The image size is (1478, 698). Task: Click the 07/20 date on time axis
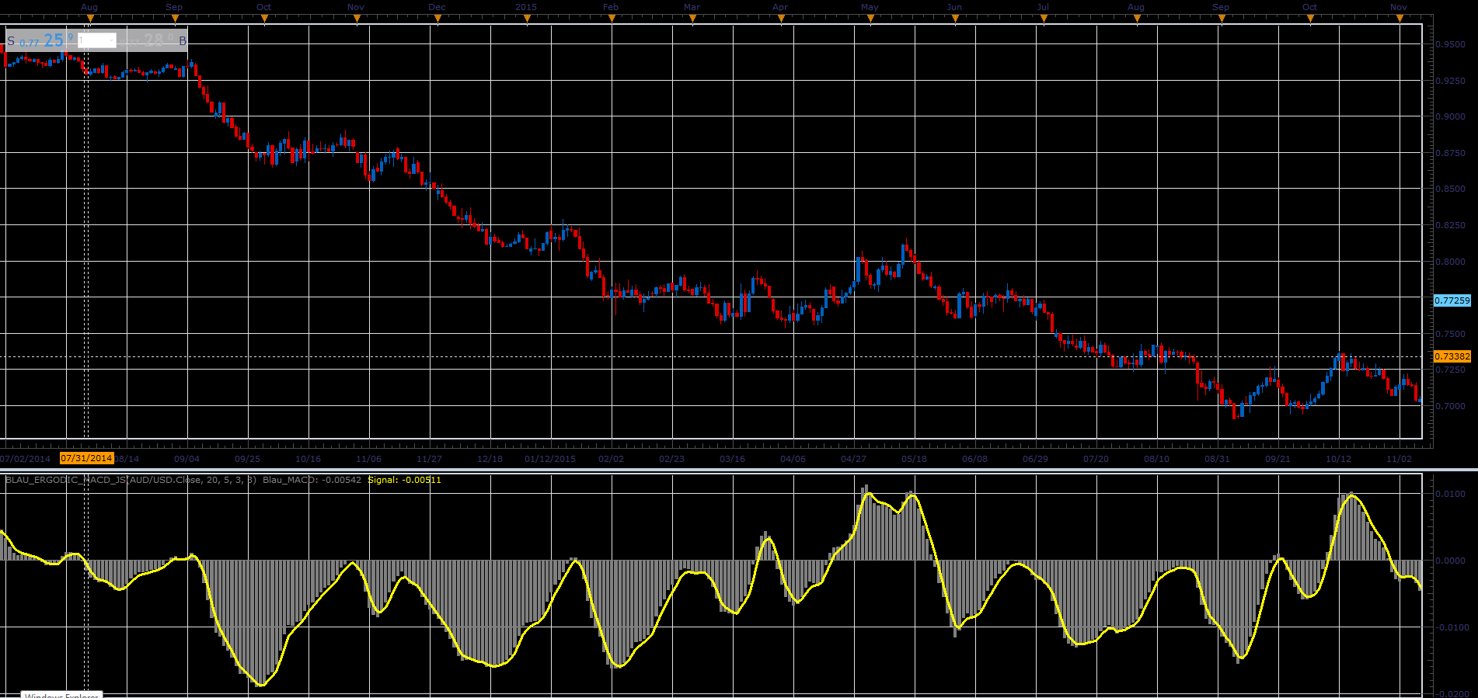[1096, 459]
